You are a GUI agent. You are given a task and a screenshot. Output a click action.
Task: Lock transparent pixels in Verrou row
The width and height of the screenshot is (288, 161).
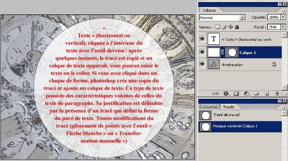(x=218, y=27)
